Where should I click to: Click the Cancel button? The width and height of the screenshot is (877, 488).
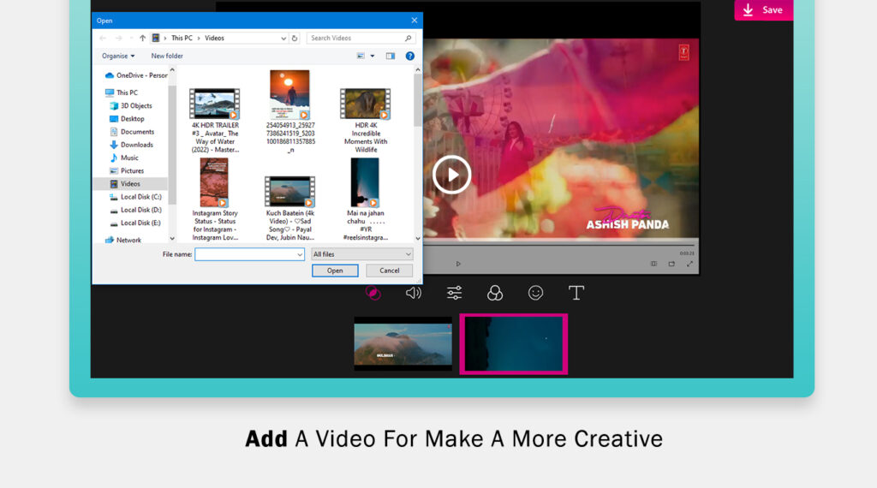pyautogui.click(x=390, y=271)
